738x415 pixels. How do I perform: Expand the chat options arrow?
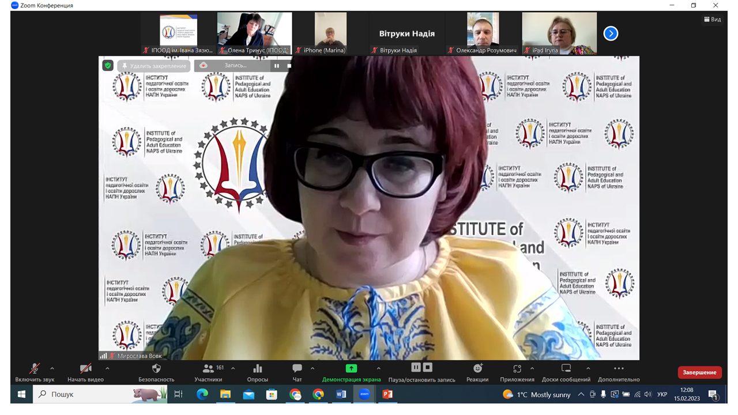coord(312,368)
